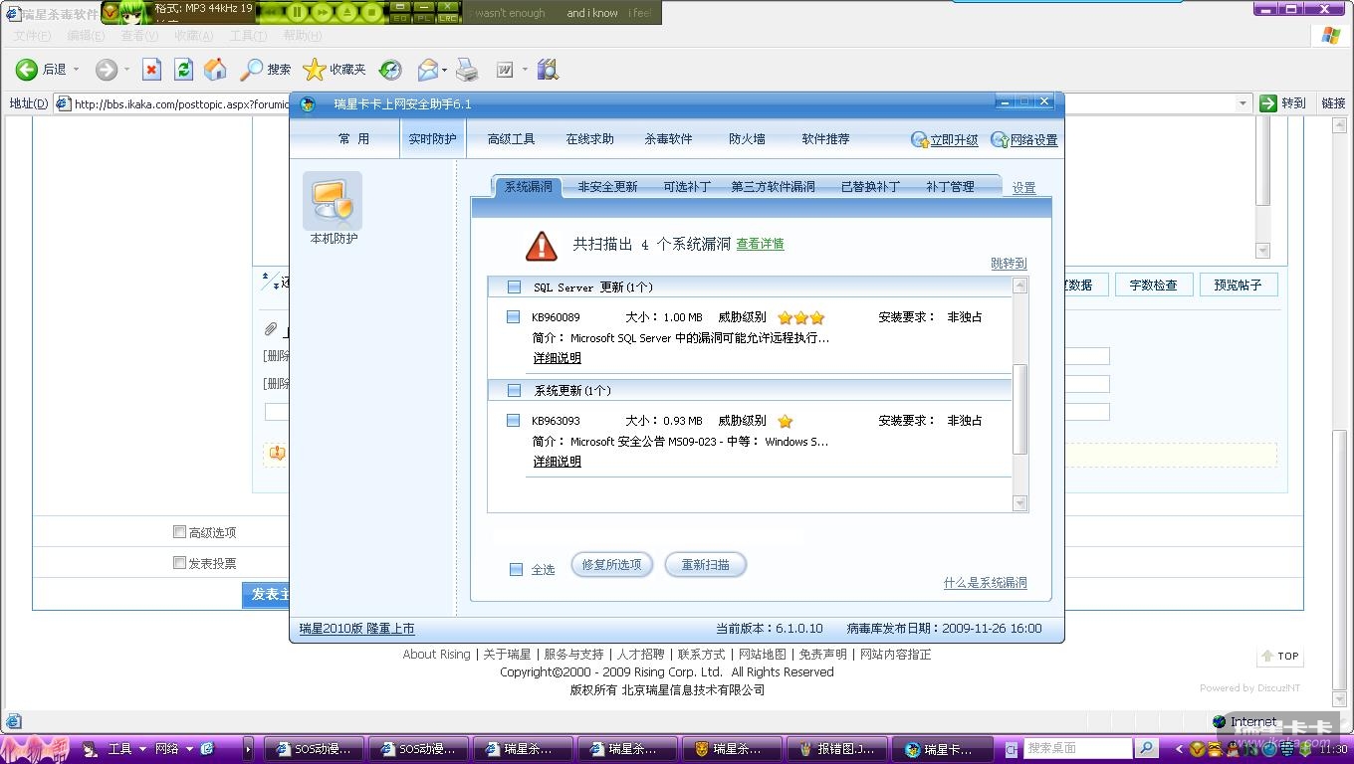Click the 修复所选项 button

(x=611, y=565)
